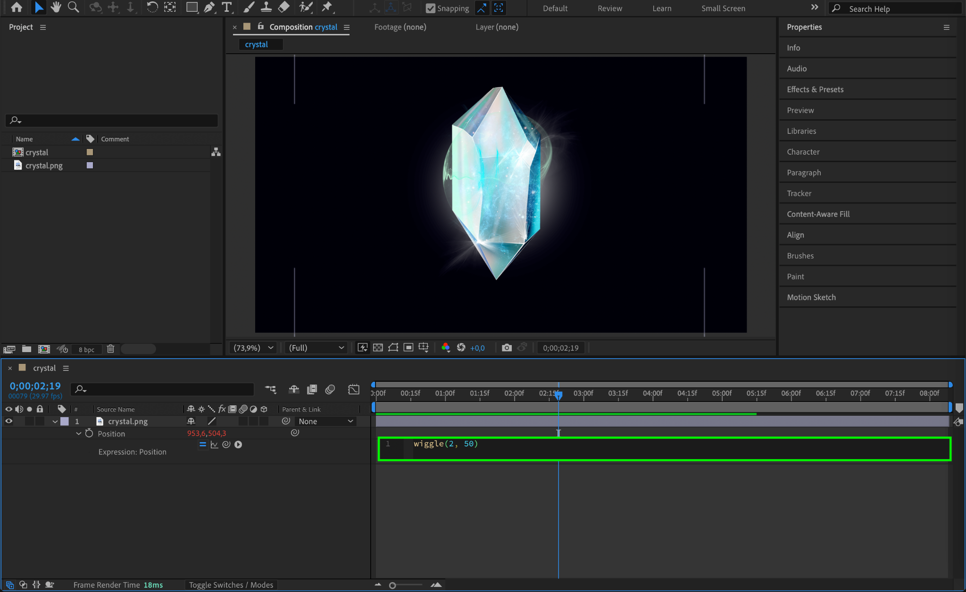The image size is (966, 592).
Task: Click the Delete trash icon in Project panel
Action: coord(110,349)
